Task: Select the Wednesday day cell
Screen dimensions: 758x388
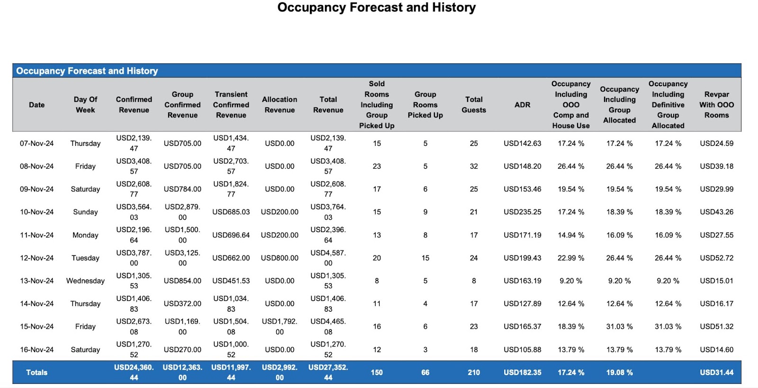Action: pyautogui.click(x=85, y=280)
